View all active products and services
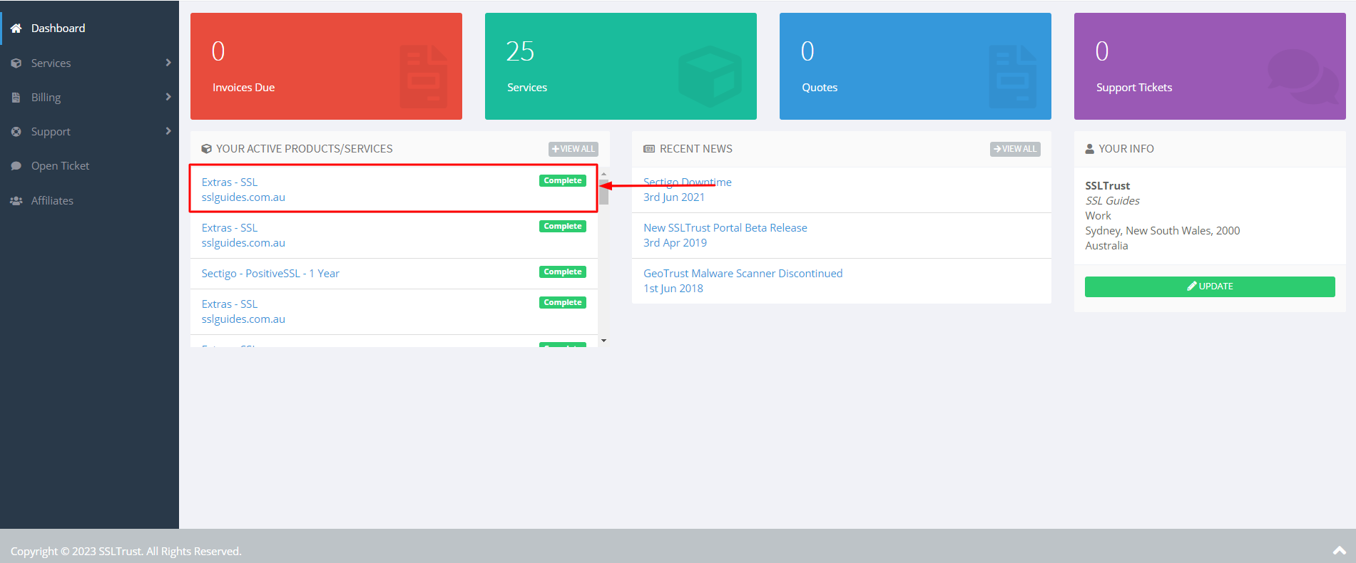The image size is (1356, 563). (573, 149)
